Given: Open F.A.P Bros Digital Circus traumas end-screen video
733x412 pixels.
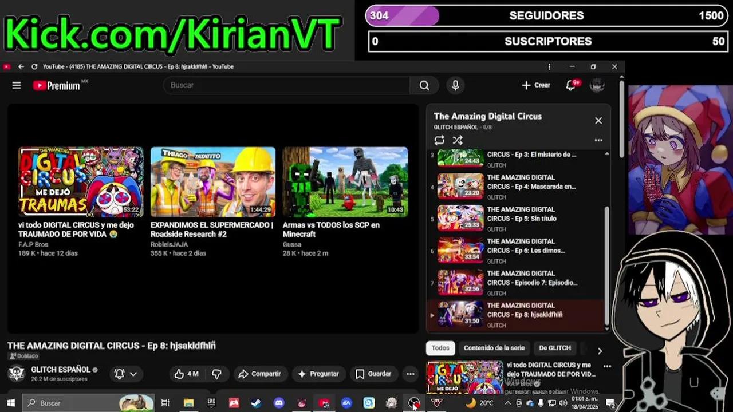Looking at the screenshot, I should coord(81,181).
